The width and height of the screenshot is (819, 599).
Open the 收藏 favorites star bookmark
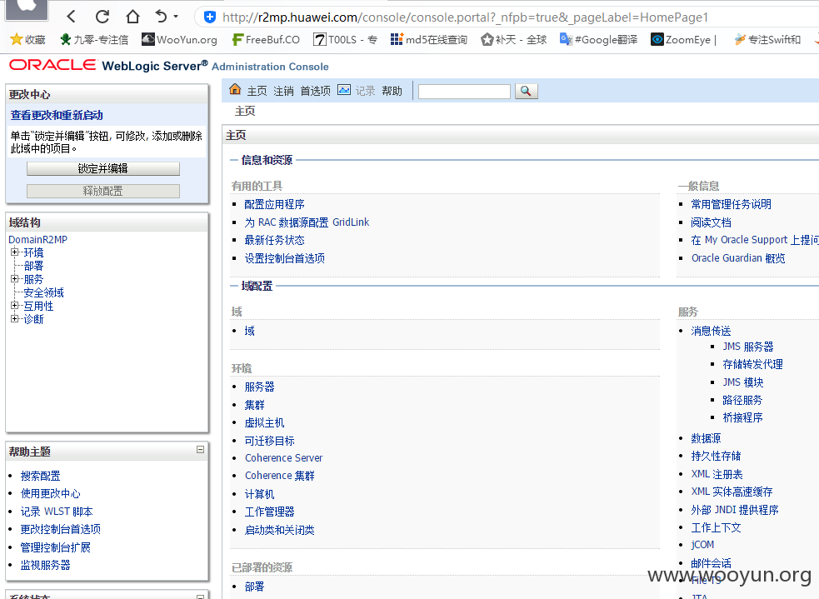pos(27,40)
